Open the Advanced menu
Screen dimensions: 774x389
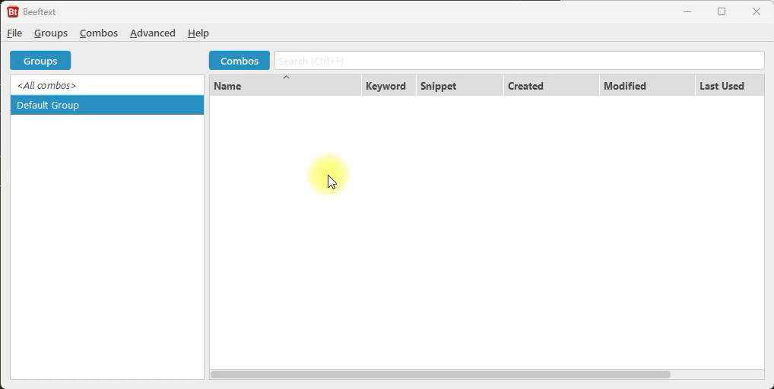(x=153, y=33)
